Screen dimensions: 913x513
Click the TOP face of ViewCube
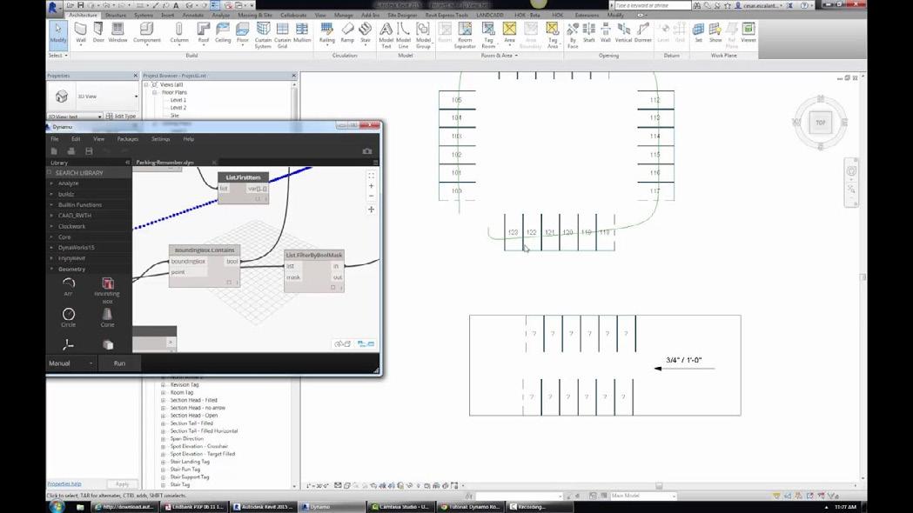coord(821,123)
